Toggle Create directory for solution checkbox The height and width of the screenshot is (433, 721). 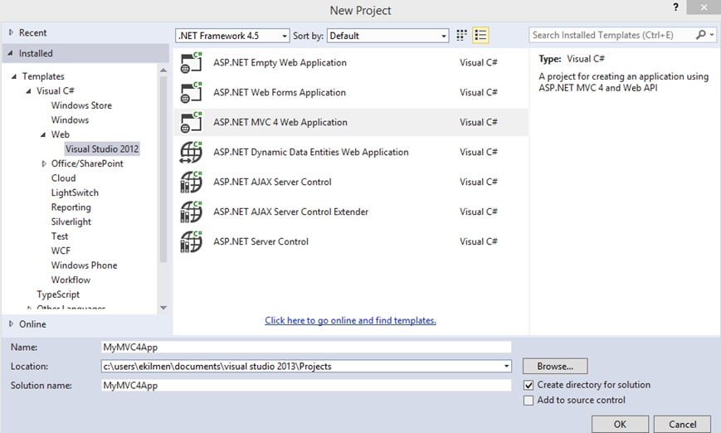529,385
